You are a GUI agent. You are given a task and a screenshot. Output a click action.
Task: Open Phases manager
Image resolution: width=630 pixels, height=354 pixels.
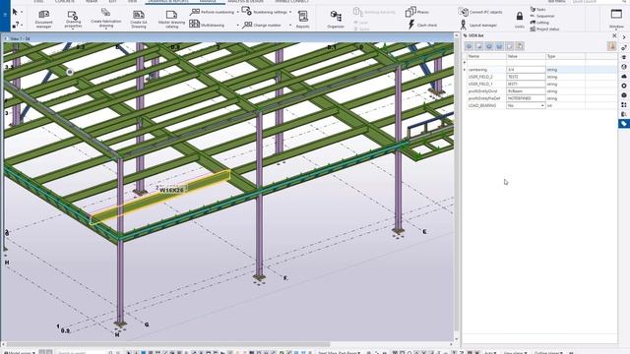coord(417,12)
